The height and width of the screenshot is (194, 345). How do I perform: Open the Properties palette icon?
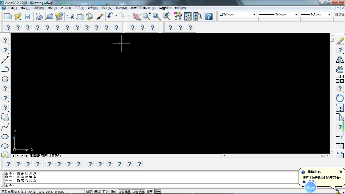[x=178, y=16]
